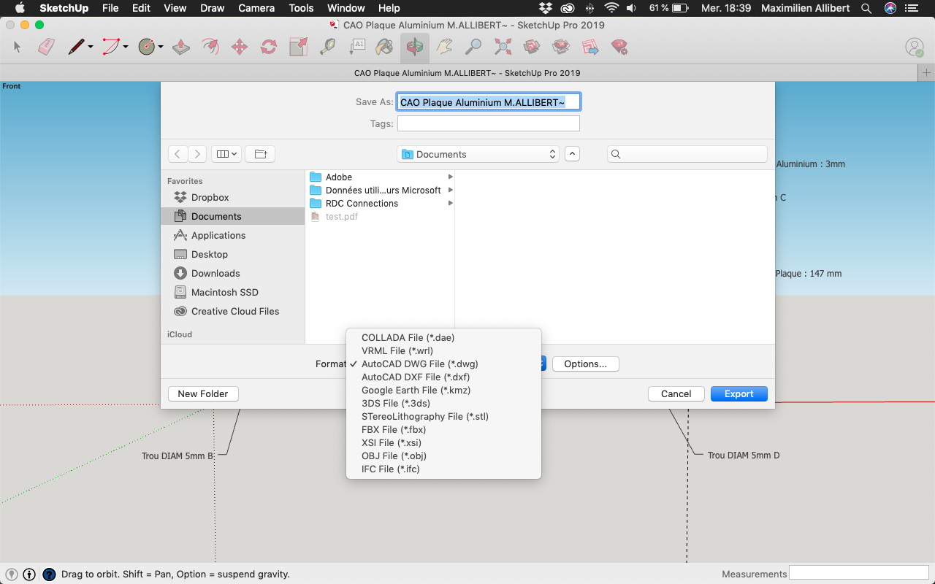The image size is (935, 584).
Task: Select the Tape Measure tool
Action: point(327,47)
